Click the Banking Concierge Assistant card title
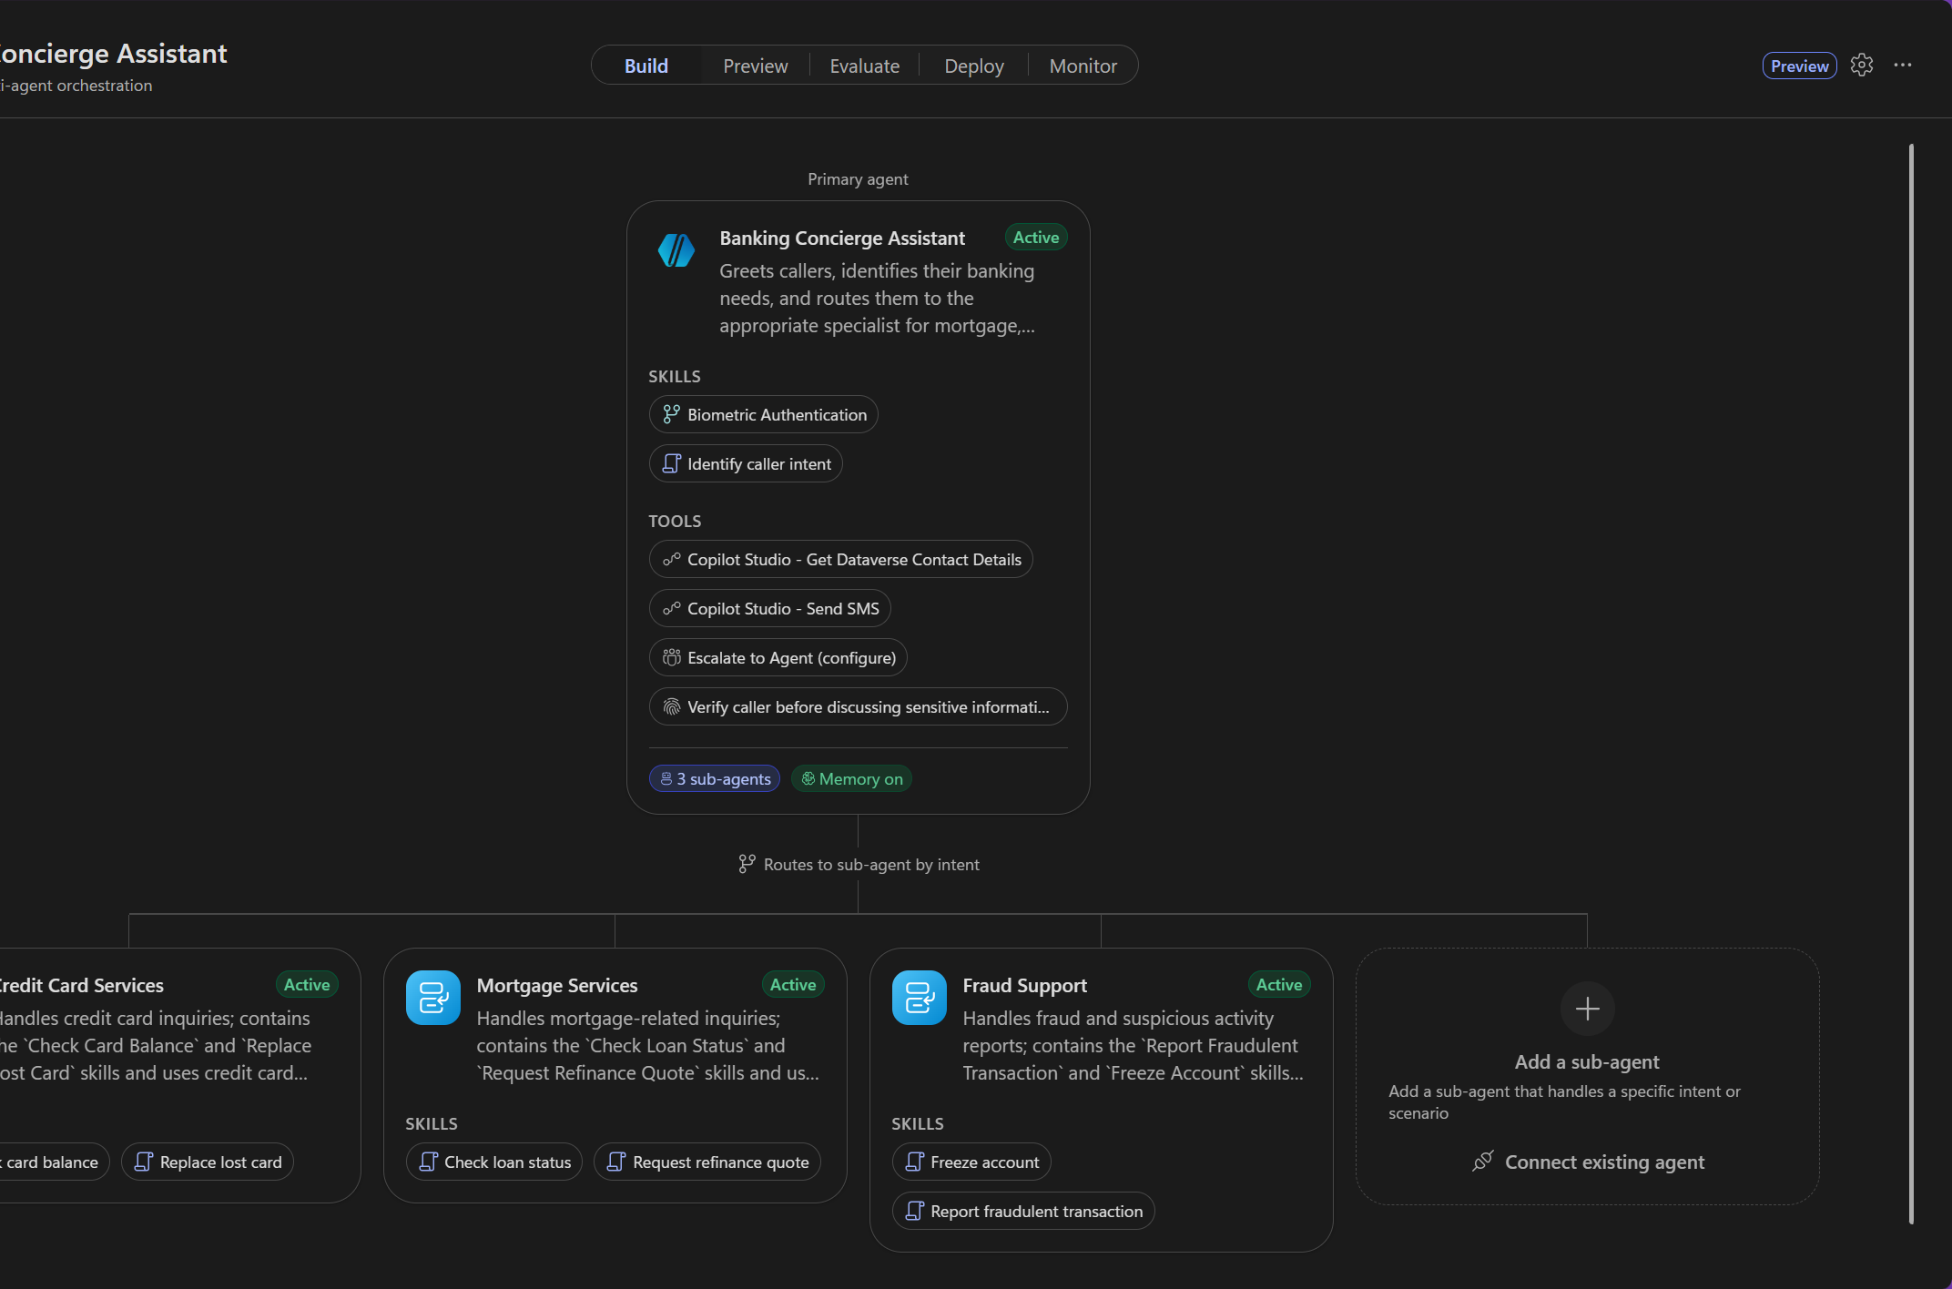Screen dimensions: 1952x1289 pos(842,238)
